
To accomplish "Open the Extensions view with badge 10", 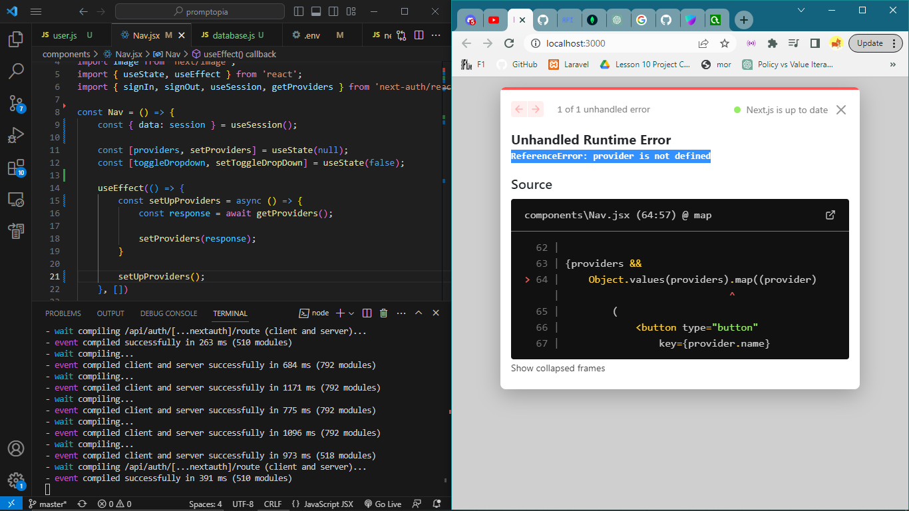I will pyautogui.click(x=16, y=167).
